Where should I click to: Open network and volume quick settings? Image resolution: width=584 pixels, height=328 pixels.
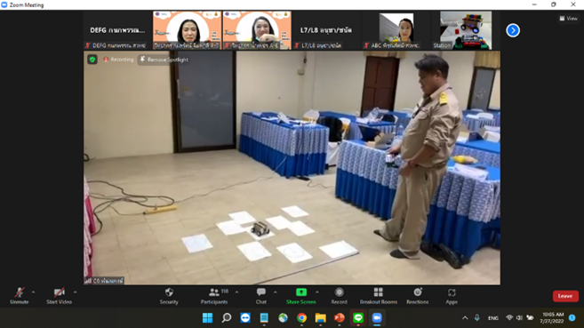(x=520, y=317)
